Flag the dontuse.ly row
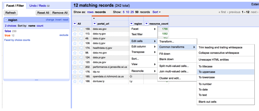 81,81
